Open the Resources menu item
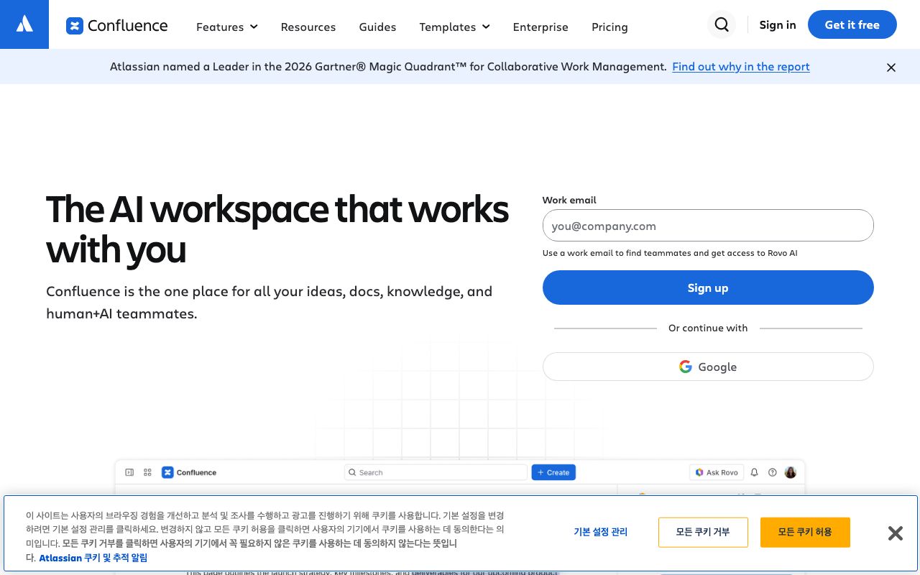The height and width of the screenshot is (575, 920). [308, 27]
